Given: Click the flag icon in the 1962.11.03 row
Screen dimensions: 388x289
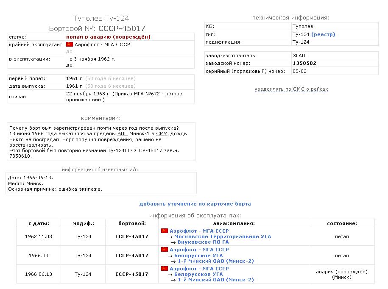Looking at the screenshot, I should 165,231.
